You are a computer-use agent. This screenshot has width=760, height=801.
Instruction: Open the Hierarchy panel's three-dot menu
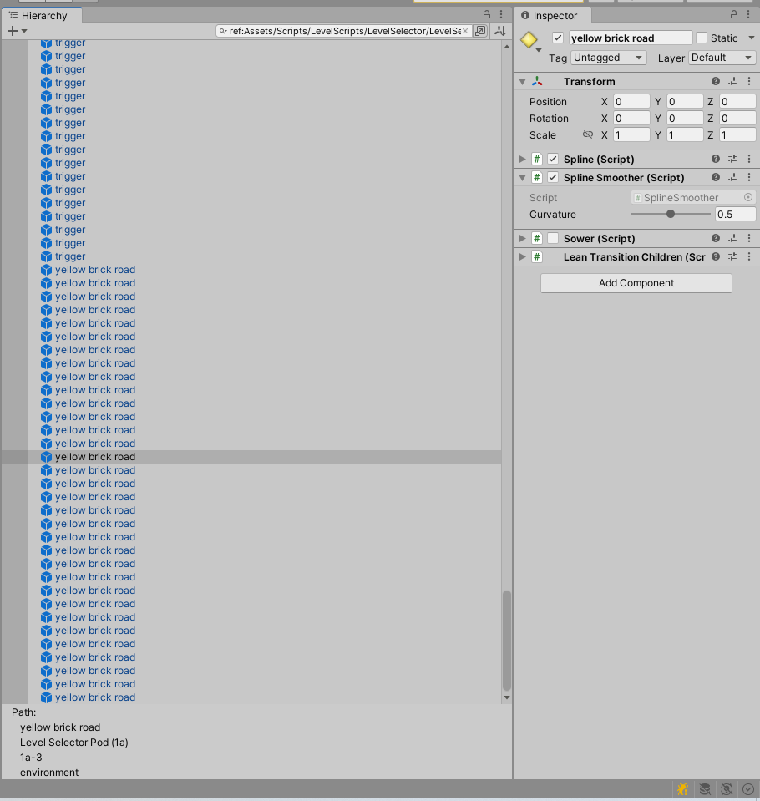[x=501, y=14]
